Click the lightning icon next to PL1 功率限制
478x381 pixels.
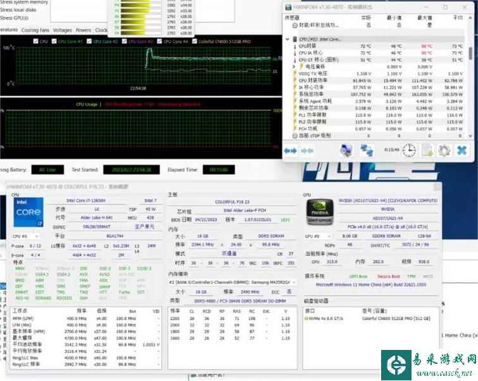295,115
